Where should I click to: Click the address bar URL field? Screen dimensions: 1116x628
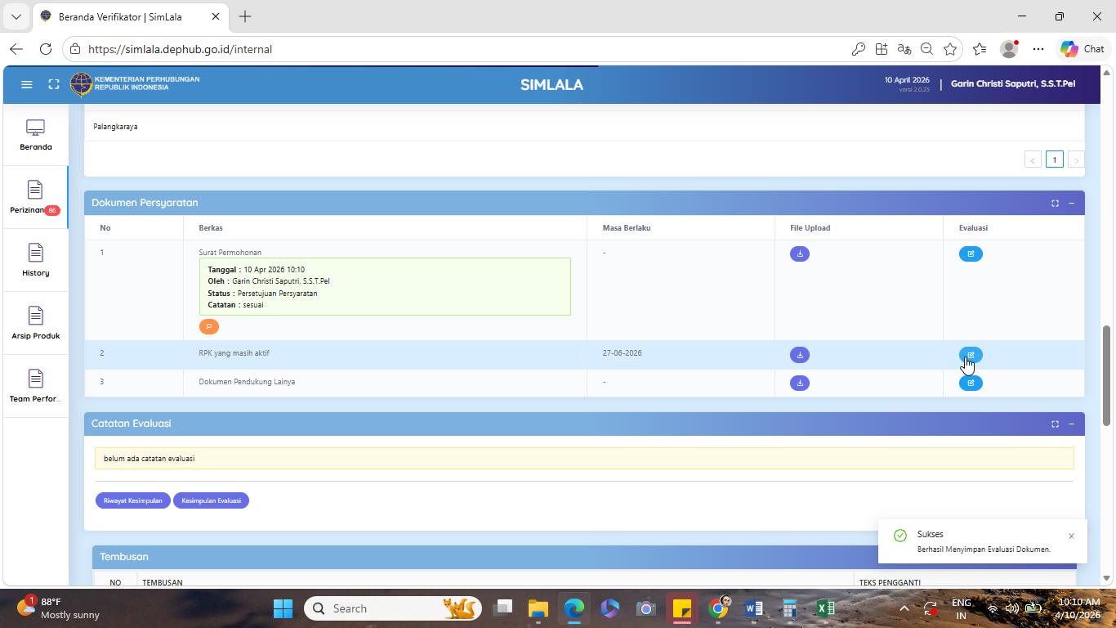(x=458, y=49)
